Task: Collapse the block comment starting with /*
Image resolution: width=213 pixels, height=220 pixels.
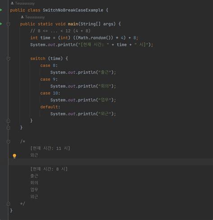Action: click(9, 141)
